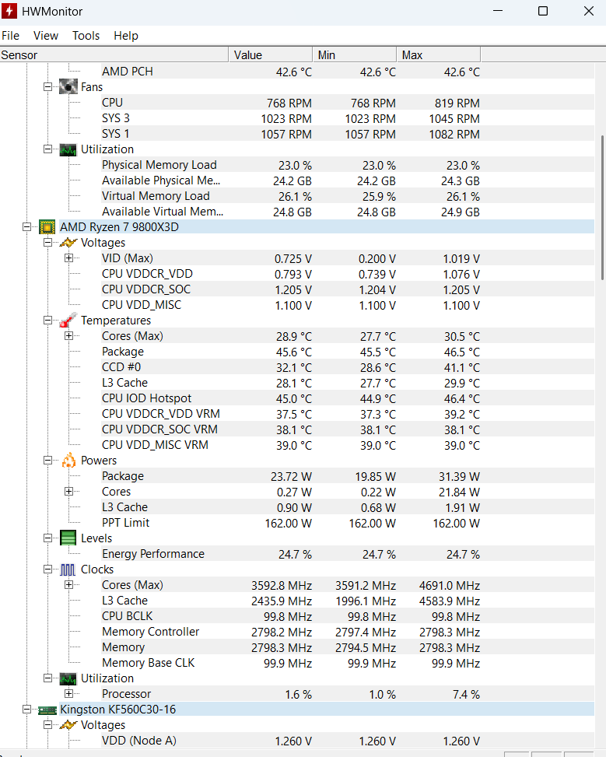
Task: Expand Cores (Max) under Temperatures
Action: click(x=68, y=336)
